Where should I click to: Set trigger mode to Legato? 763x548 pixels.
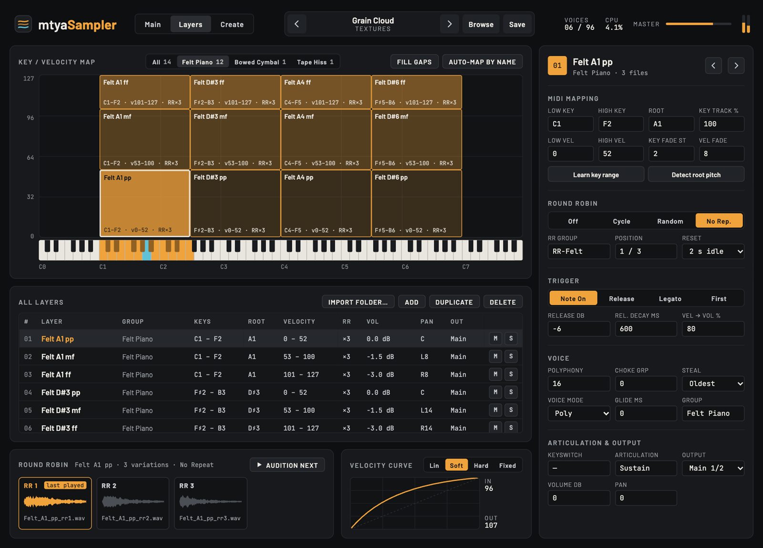pyautogui.click(x=670, y=299)
